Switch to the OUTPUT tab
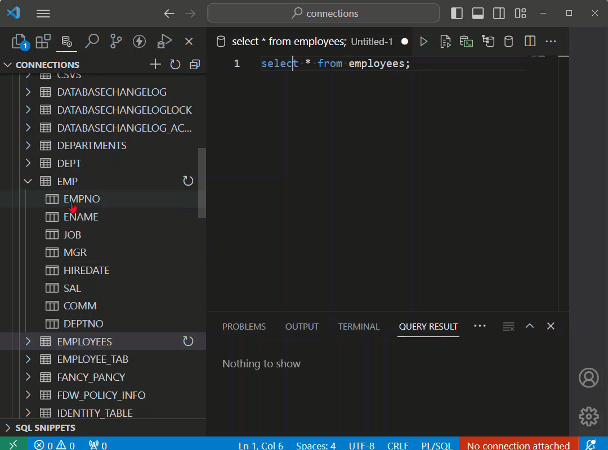 [x=302, y=327]
